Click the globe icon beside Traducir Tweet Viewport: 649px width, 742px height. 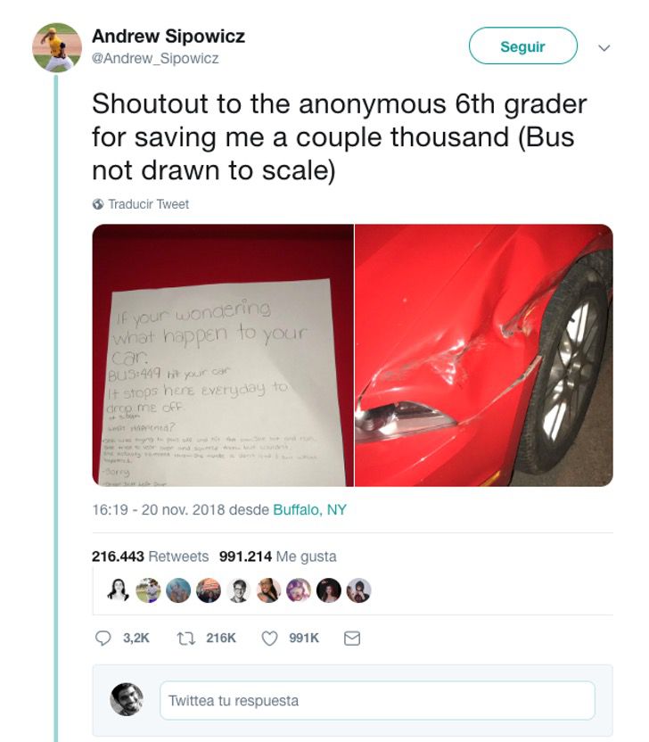98,204
